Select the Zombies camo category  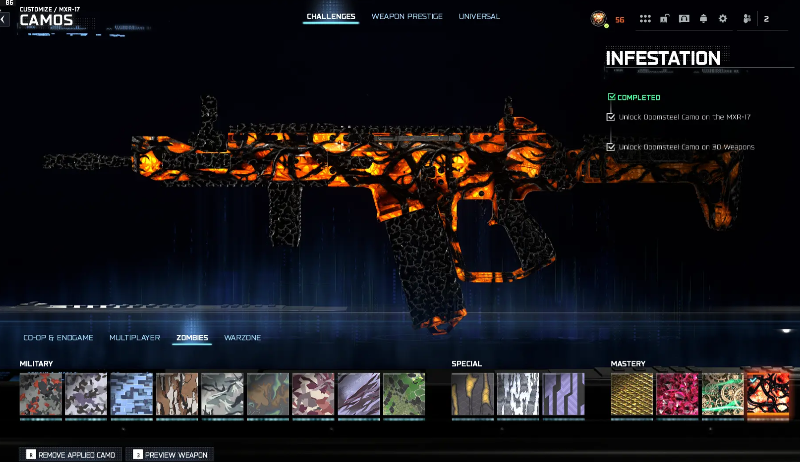192,338
